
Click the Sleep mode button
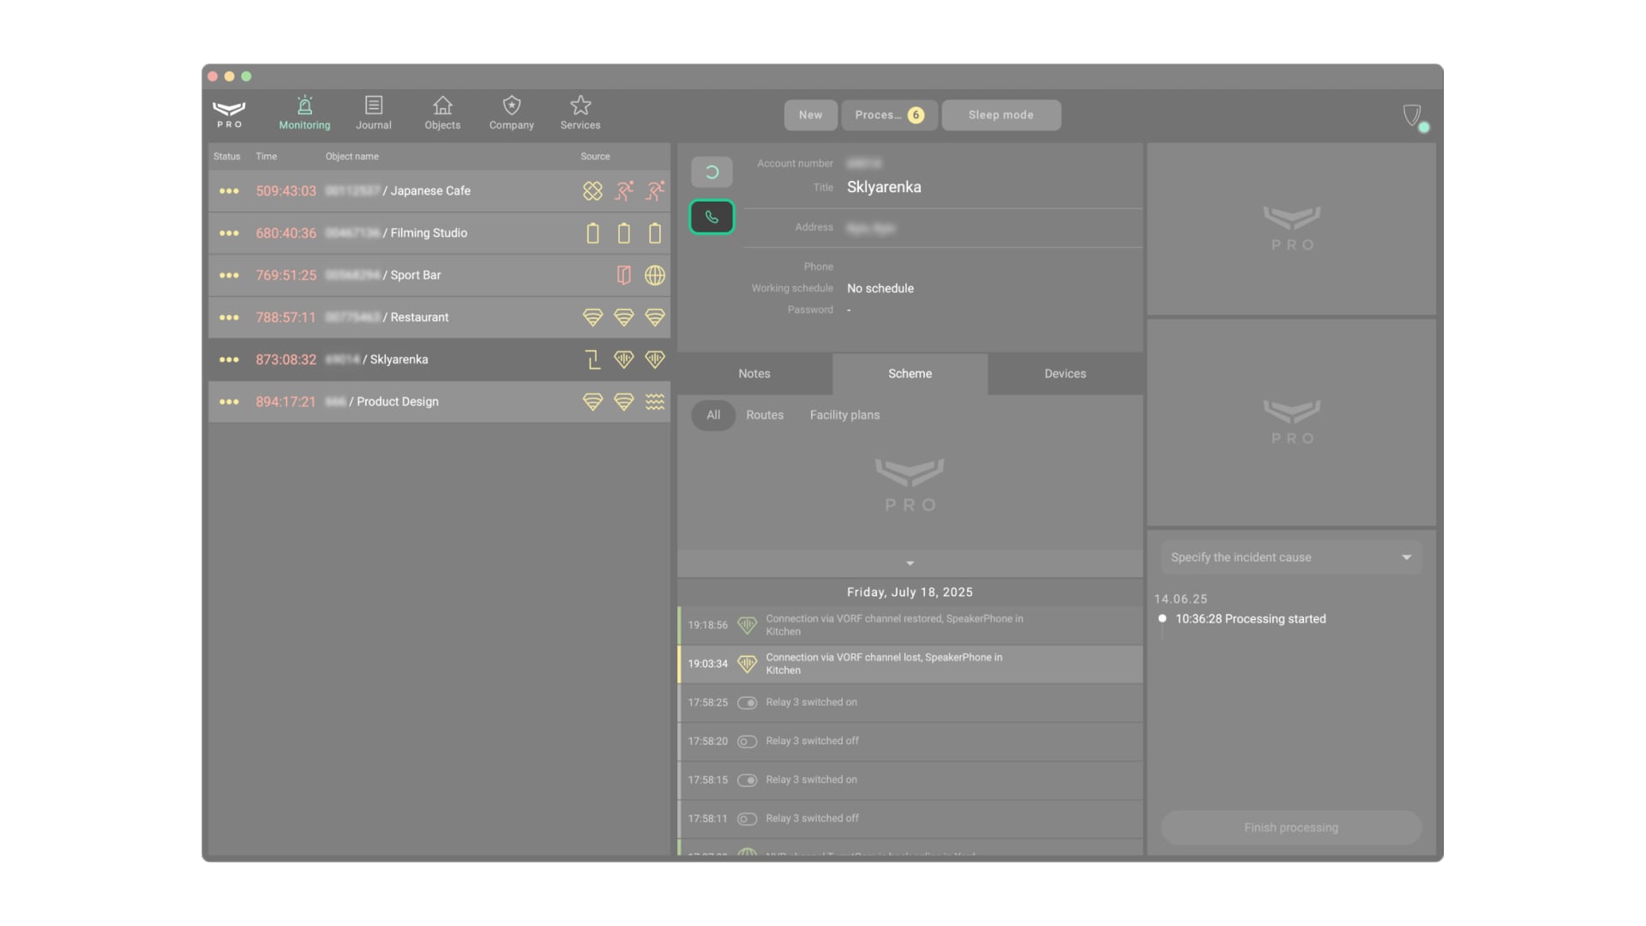pyautogui.click(x=1000, y=115)
